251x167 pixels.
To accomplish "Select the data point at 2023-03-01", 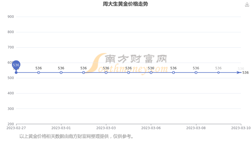I will click(61, 73).
